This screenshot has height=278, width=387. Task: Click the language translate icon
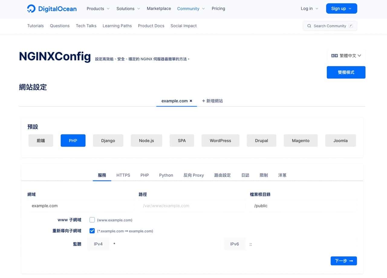click(x=334, y=56)
